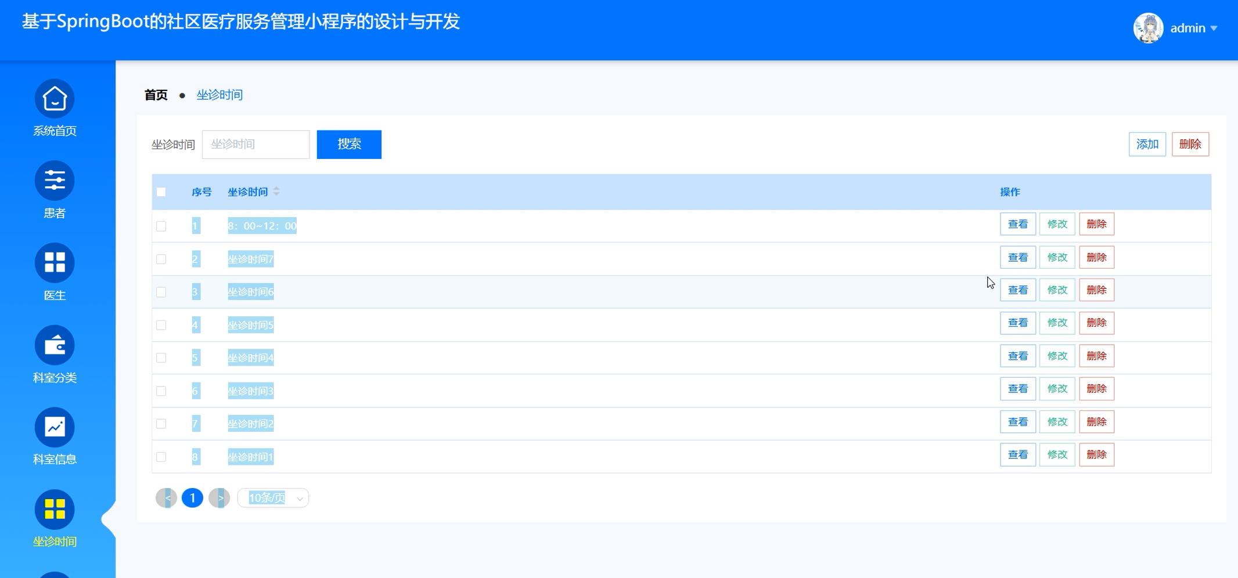Click the 坐诊时间4 table cell
Screen dimensions: 1238x578
click(x=250, y=357)
